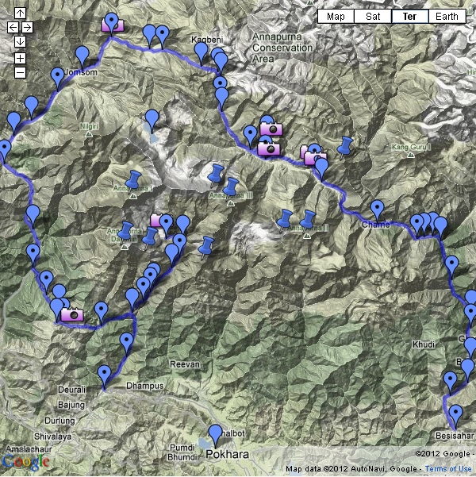476x477 pixels.
Task: Pan the map right with the arrow
Action: coord(28,27)
